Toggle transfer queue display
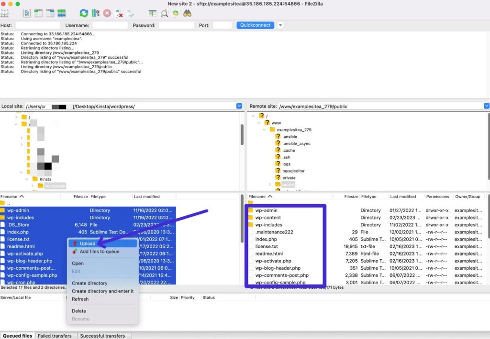490x339 pixels. pyautogui.click(x=62, y=13)
